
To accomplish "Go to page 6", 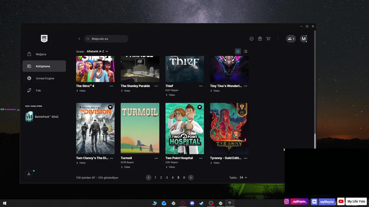I will tap(184, 178).
